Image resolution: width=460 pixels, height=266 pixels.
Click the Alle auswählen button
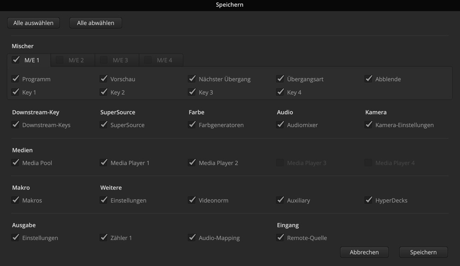33,23
